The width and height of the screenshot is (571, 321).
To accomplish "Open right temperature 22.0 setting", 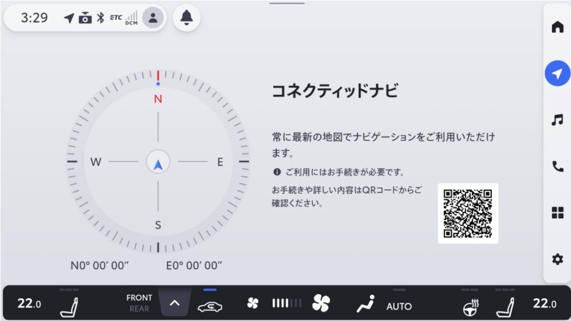I will [544, 304].
